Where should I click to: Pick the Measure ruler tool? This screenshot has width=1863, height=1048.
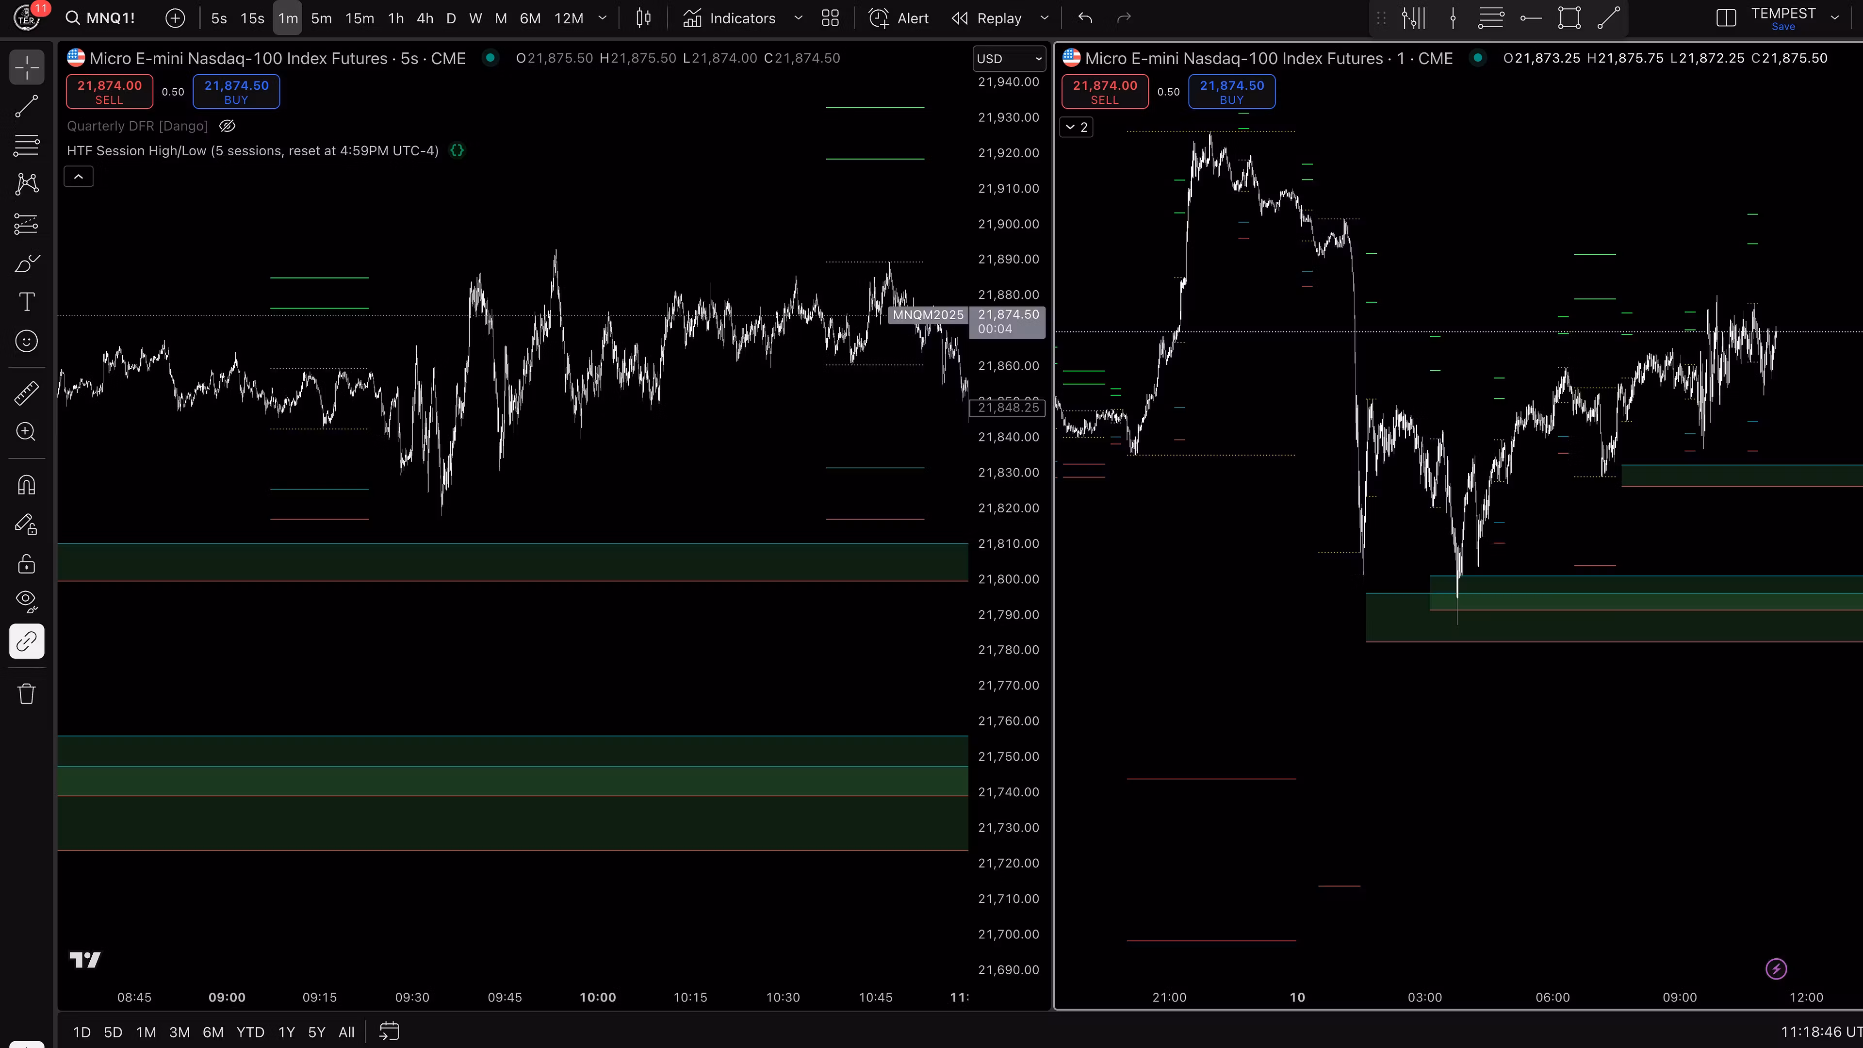27,393
